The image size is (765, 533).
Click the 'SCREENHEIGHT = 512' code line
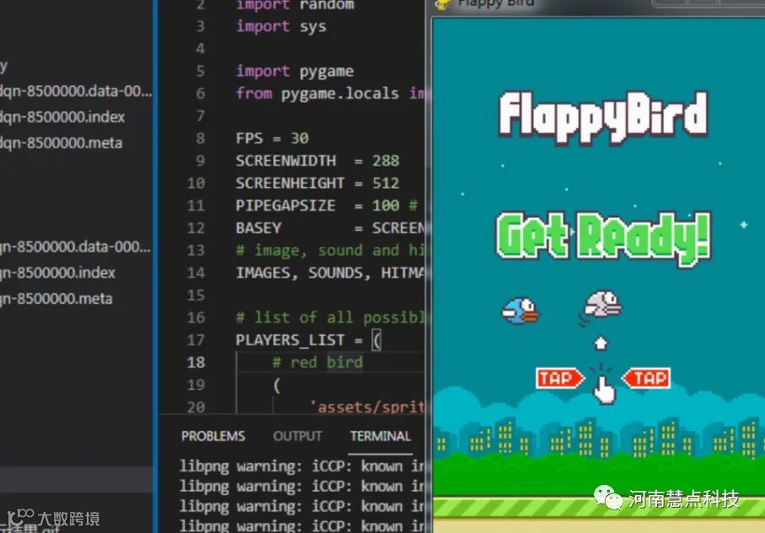pyautogui.click(x=318, y=184)
